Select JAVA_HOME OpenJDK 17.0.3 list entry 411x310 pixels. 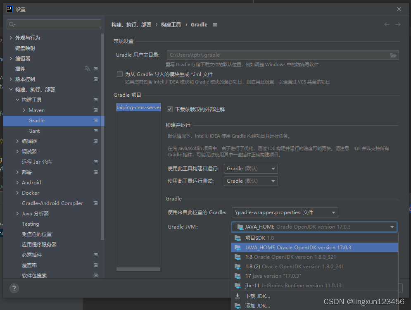click(x=314, y=247)
